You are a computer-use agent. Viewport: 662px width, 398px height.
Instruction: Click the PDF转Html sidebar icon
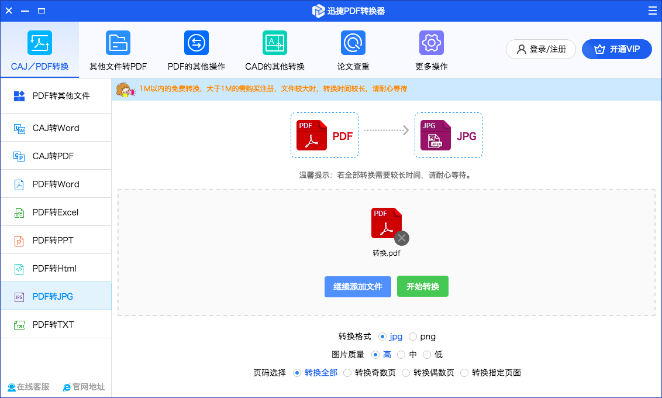(x=19, y=269)
